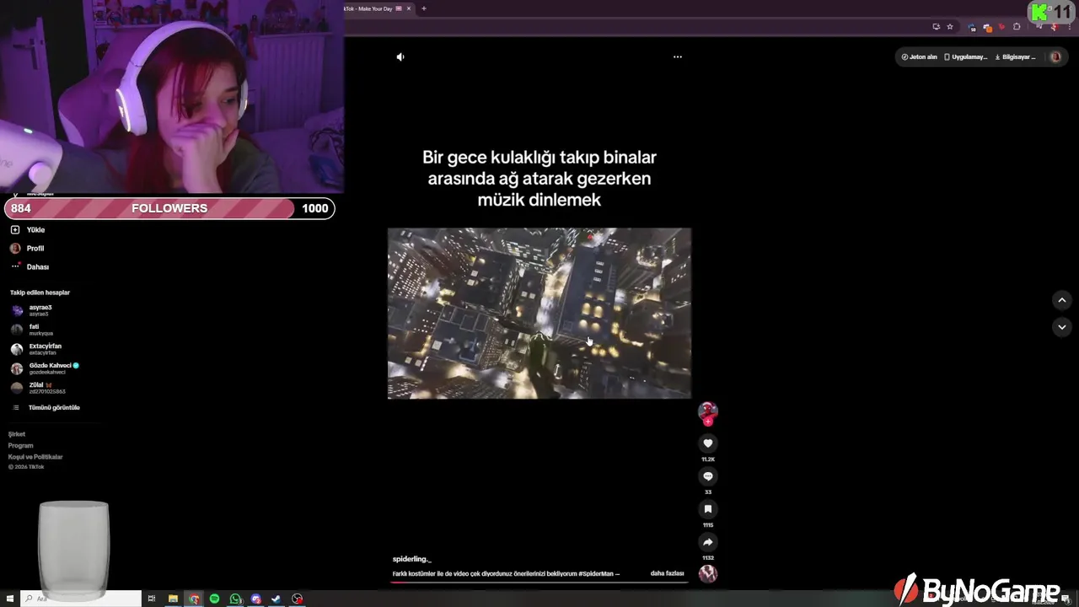This screenshot has height=607, width=1079.
Task: Expand Dahası more options
Action: (30, 267)
